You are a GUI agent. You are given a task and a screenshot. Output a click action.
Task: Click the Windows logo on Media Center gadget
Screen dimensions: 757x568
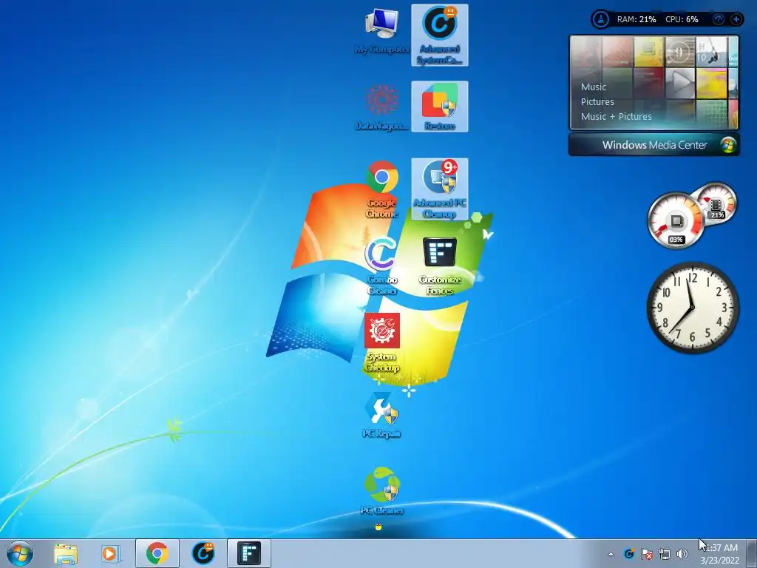pos(728,145)
